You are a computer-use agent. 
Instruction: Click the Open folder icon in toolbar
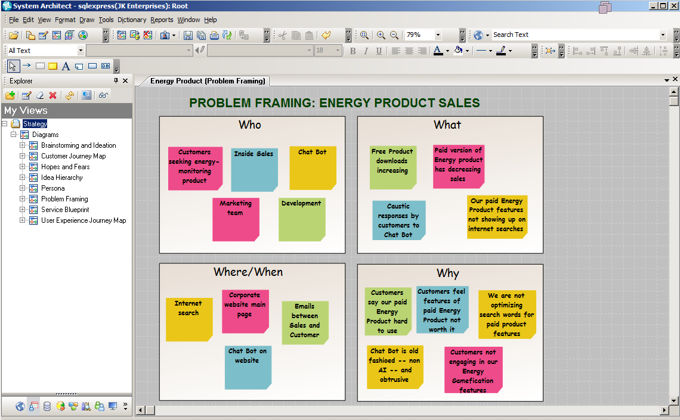tap(14, 35)
